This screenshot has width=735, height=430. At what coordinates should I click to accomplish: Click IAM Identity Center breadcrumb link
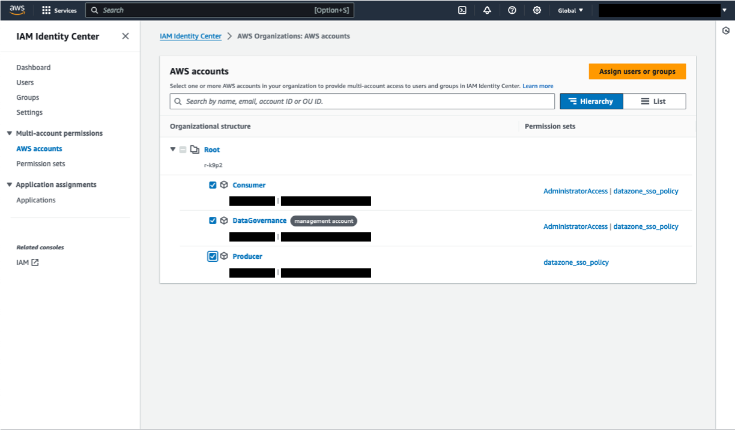[x=190, y=36]
